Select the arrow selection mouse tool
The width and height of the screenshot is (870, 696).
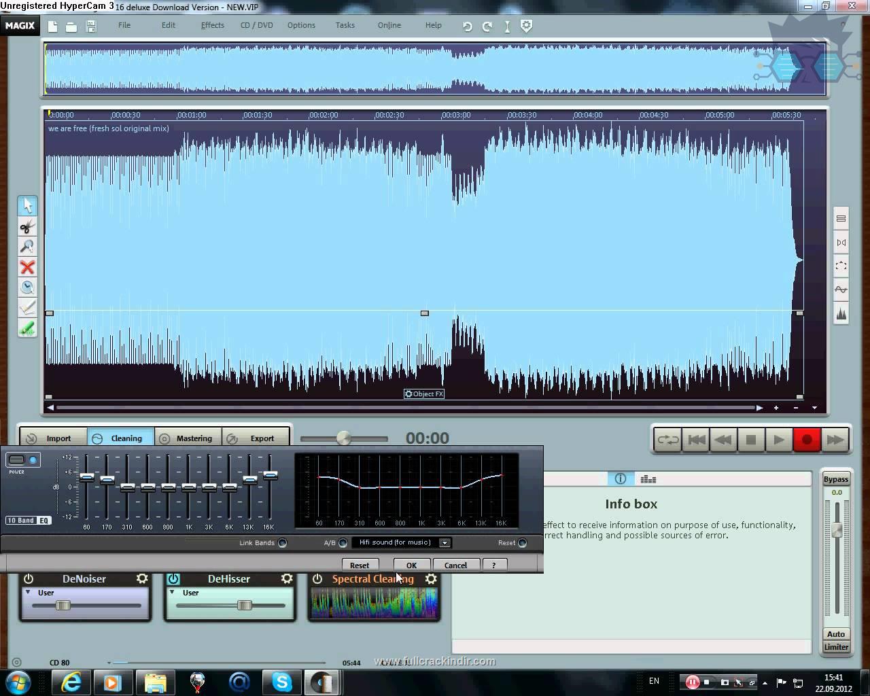(x=27, y=205)
